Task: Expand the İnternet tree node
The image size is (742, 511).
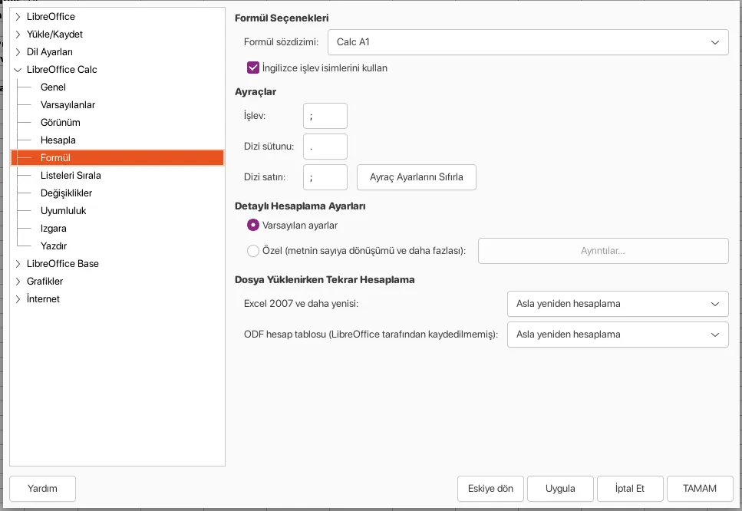Action: (18, 299)
